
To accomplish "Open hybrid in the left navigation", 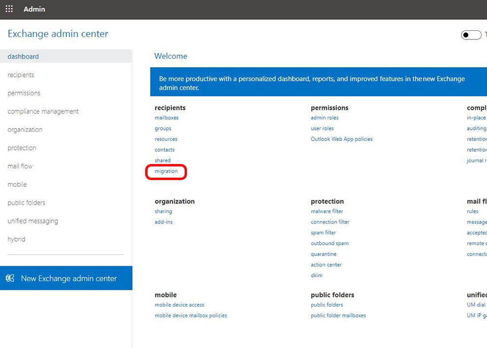I will [x=17, y=239].
